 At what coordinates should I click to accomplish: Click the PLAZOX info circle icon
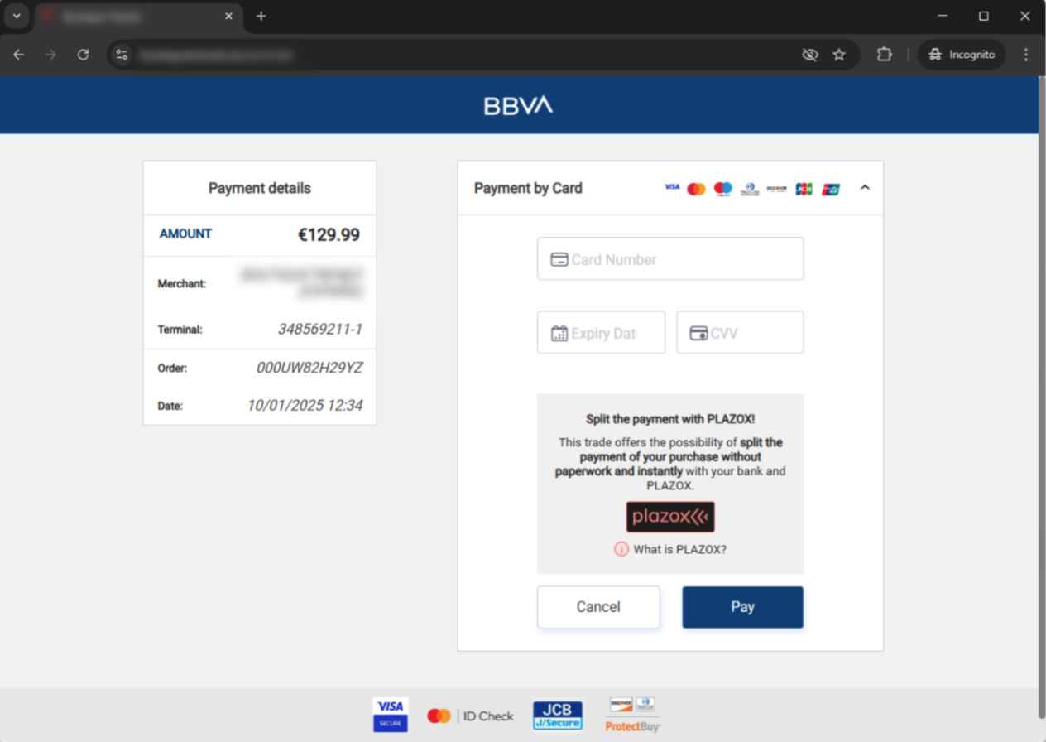[621, 549]
